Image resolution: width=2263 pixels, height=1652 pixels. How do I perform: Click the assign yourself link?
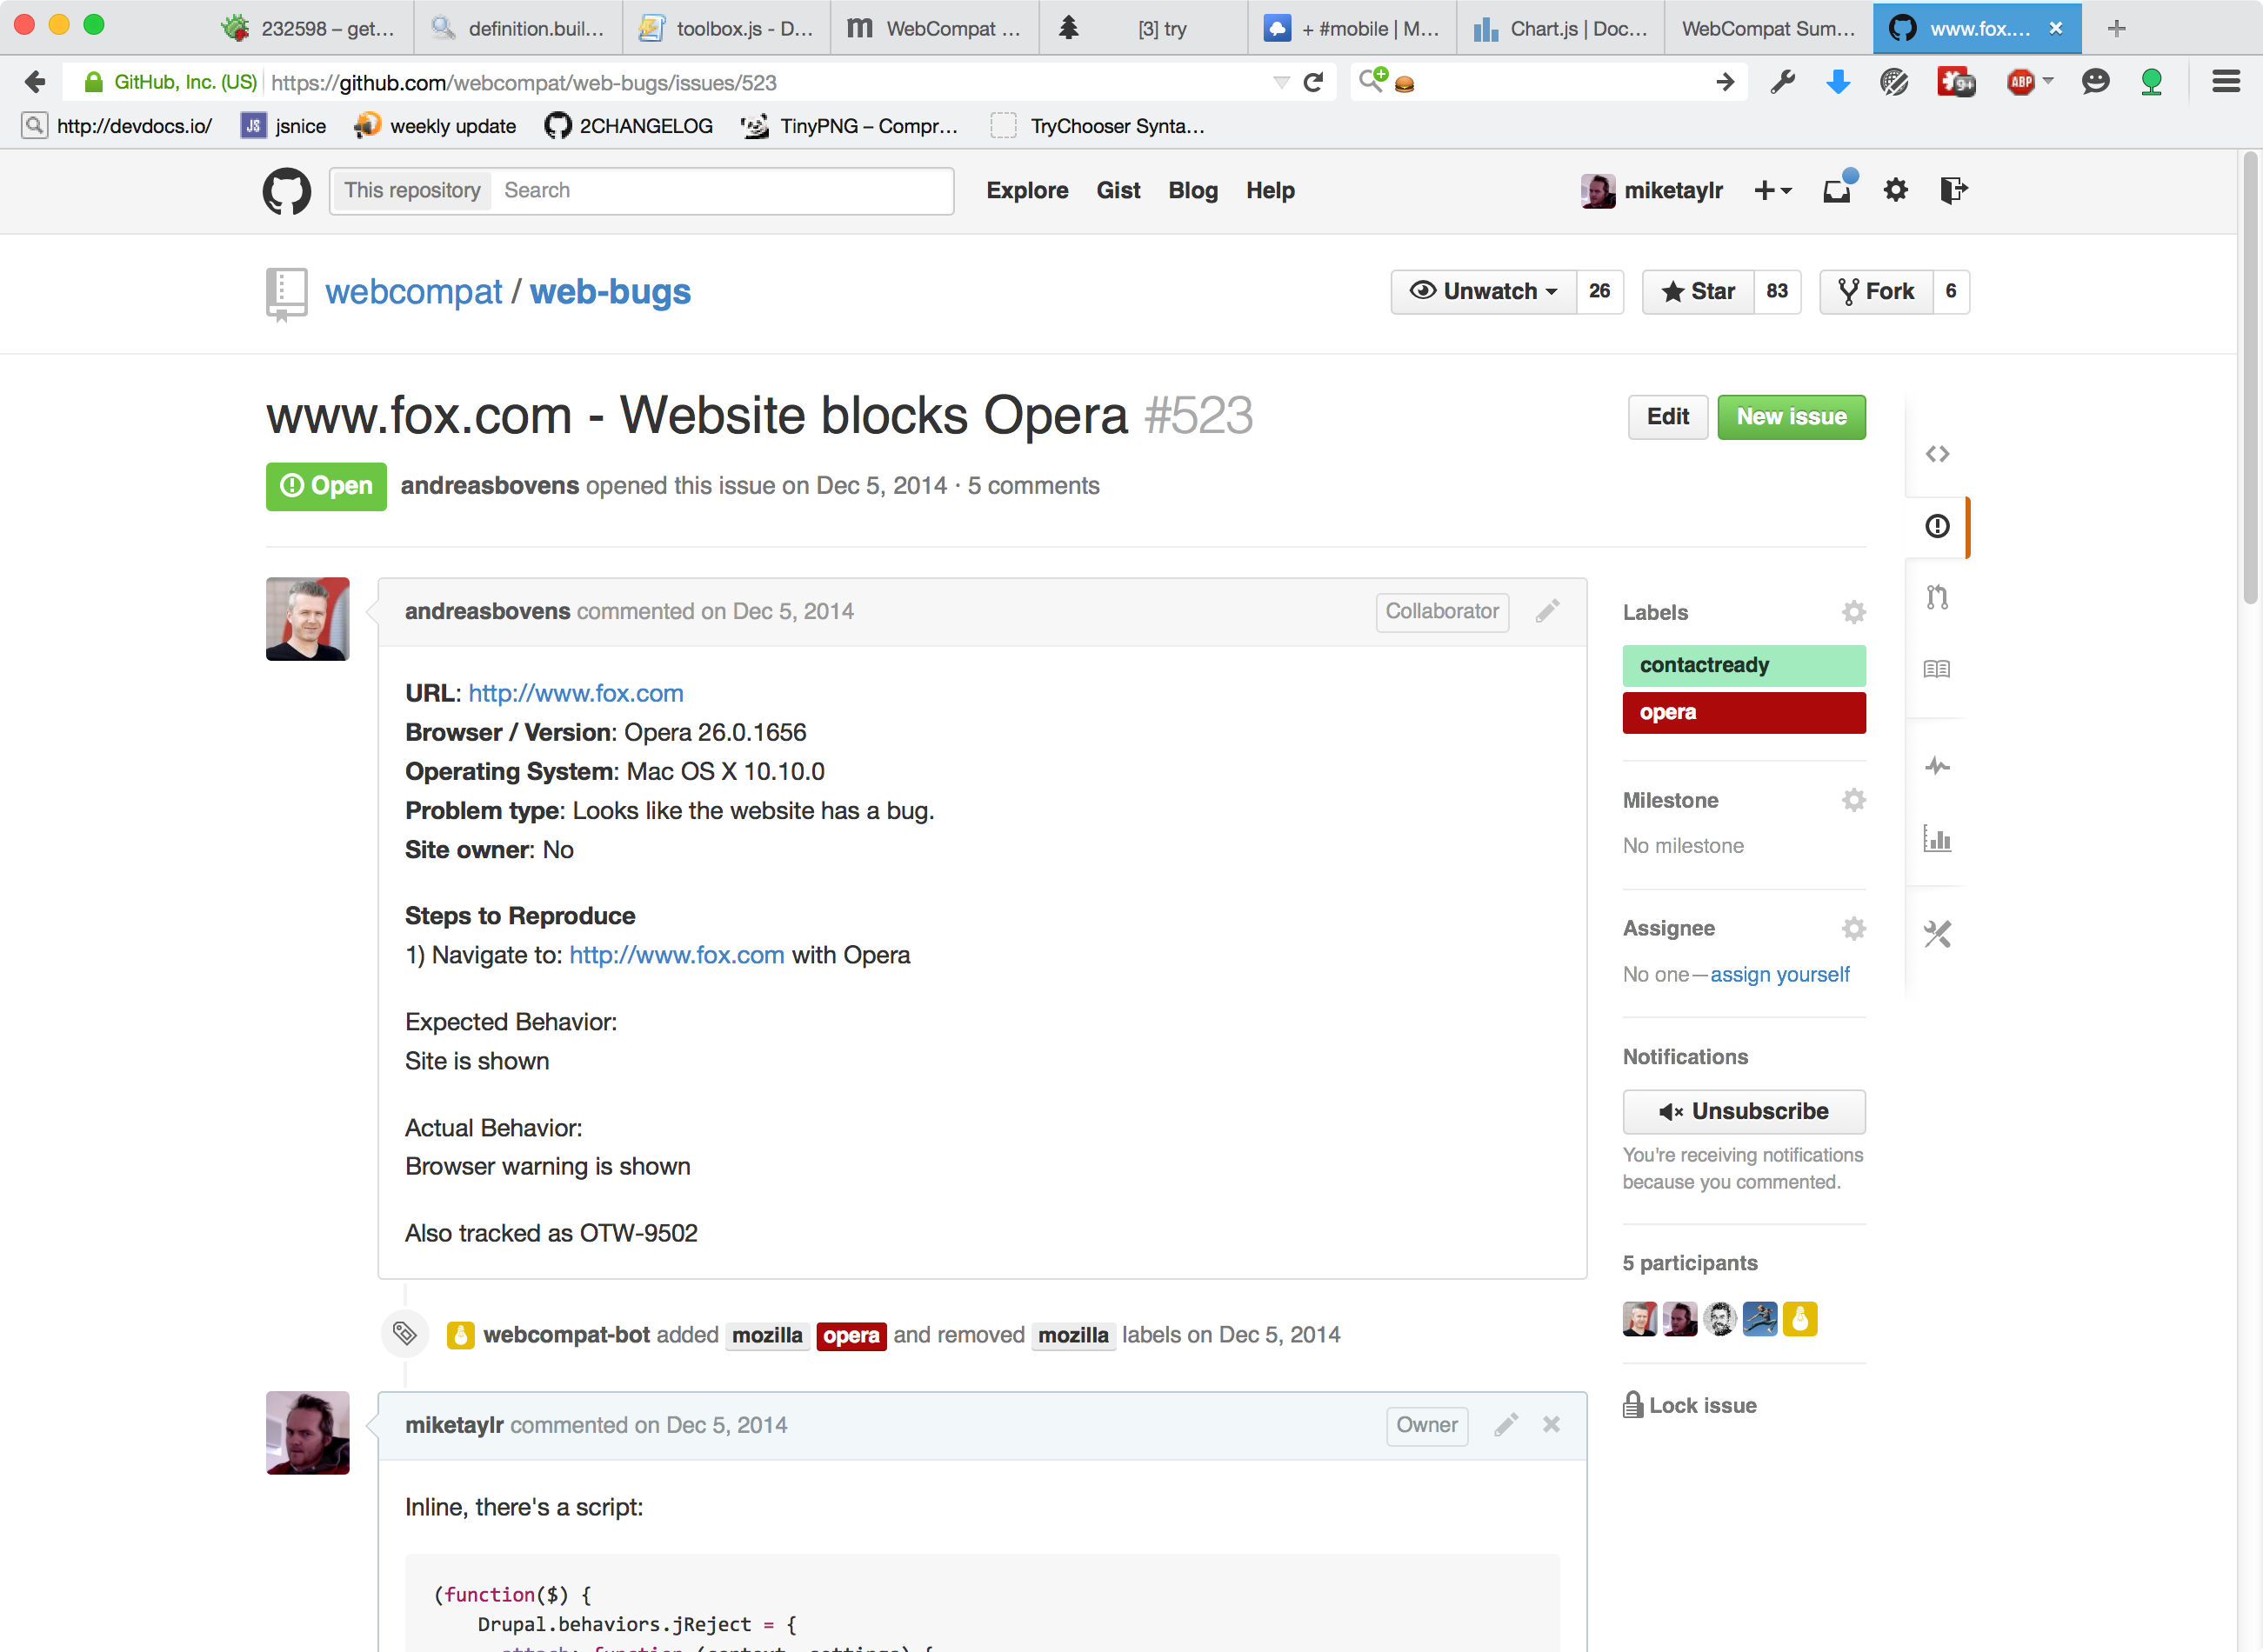[1779, 974]
